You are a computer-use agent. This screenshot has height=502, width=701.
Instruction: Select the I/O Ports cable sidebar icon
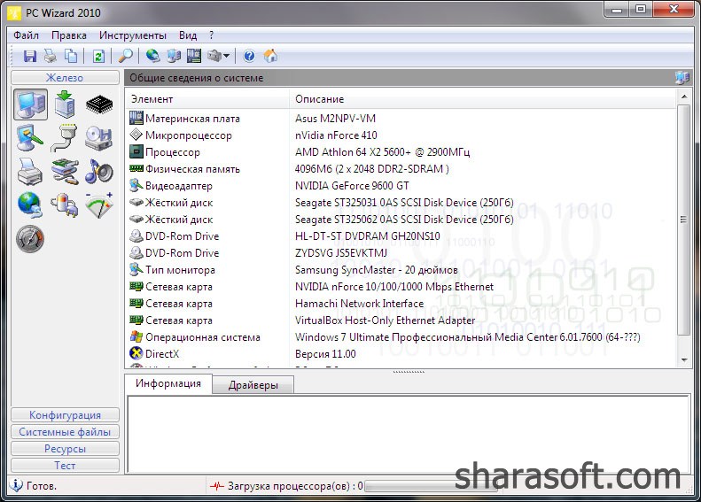pos(65,138)
